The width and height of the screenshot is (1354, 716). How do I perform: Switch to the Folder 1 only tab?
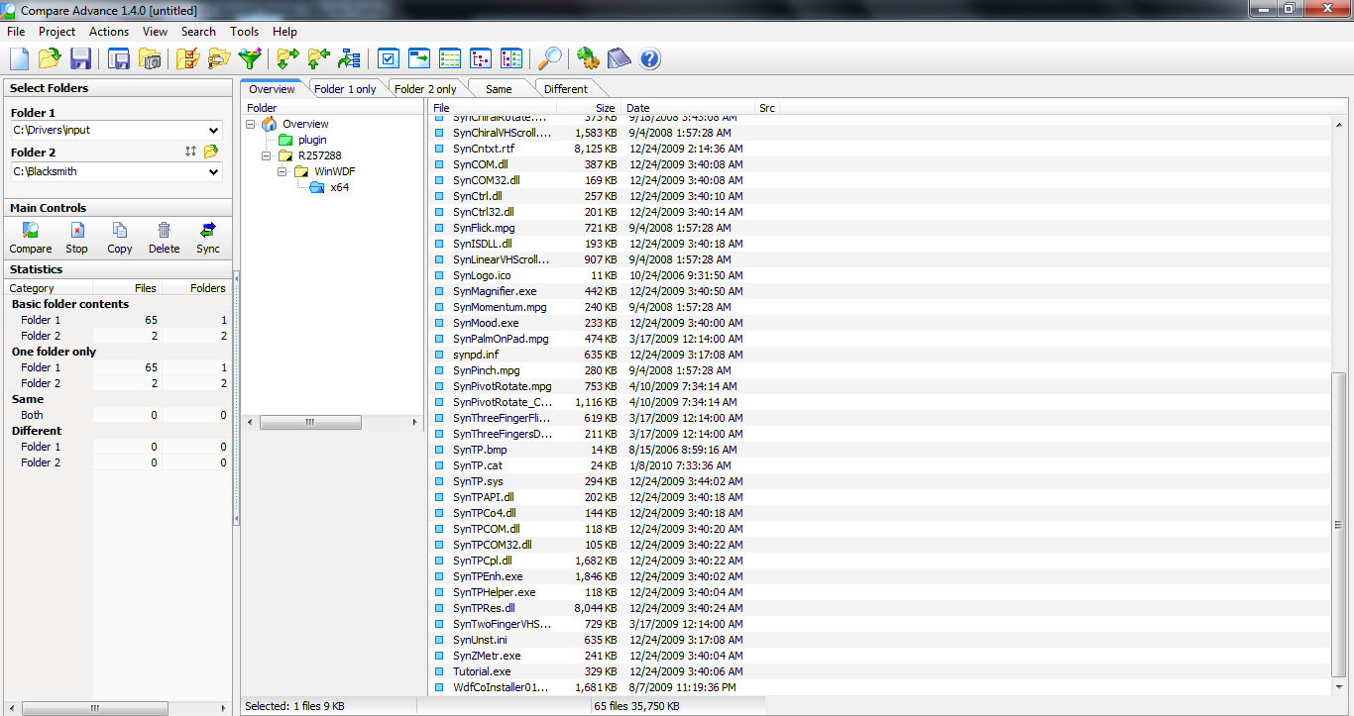(345, 89)
